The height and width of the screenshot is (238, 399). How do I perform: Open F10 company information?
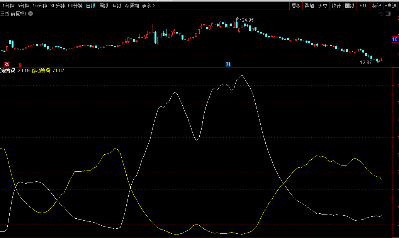pyautogui.click(x=363, y=6)
